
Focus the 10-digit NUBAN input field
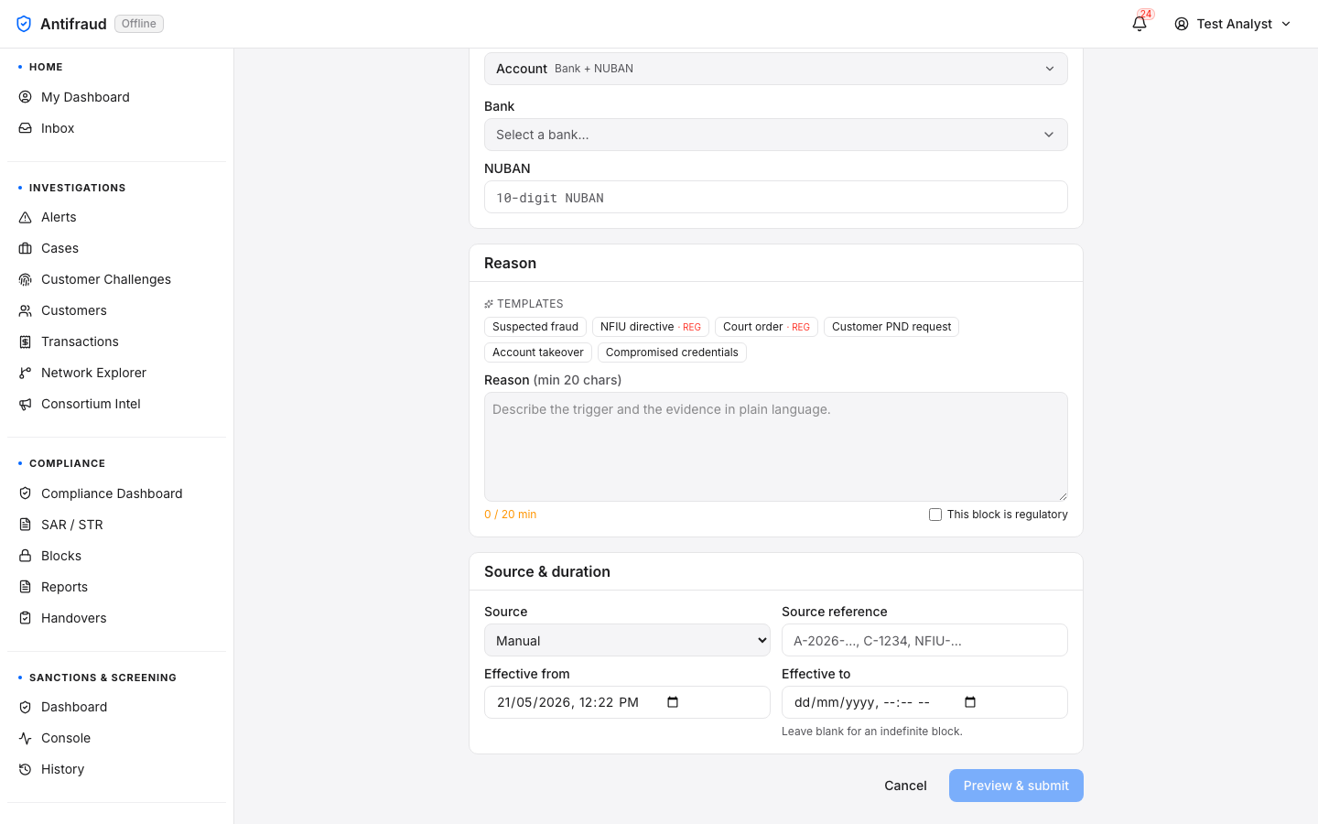click(x=776, y=197)
